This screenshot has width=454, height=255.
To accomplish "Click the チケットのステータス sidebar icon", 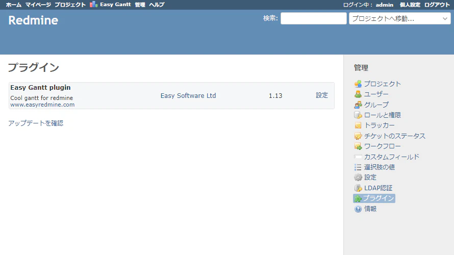I will 358,136.
